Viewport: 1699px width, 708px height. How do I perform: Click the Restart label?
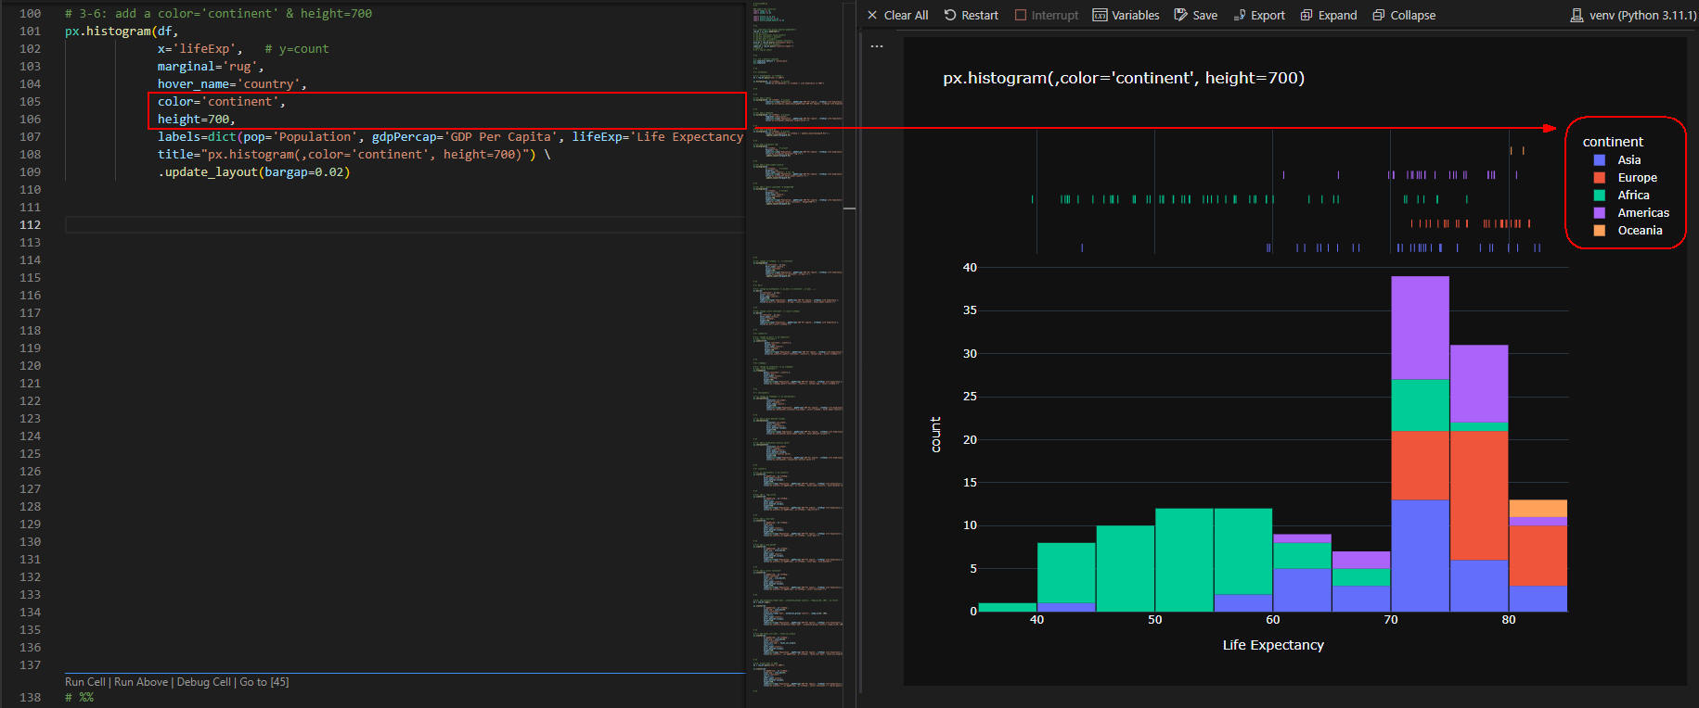980,15
